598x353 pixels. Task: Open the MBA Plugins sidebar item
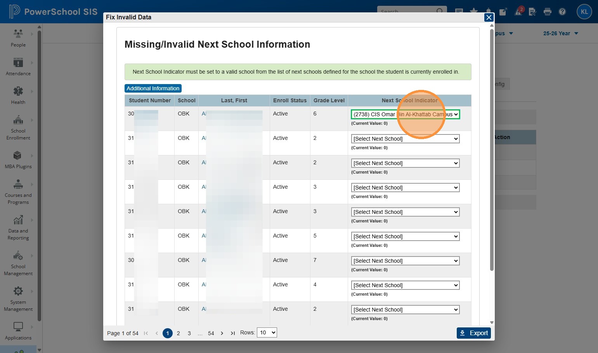click(x=18, y=160)
